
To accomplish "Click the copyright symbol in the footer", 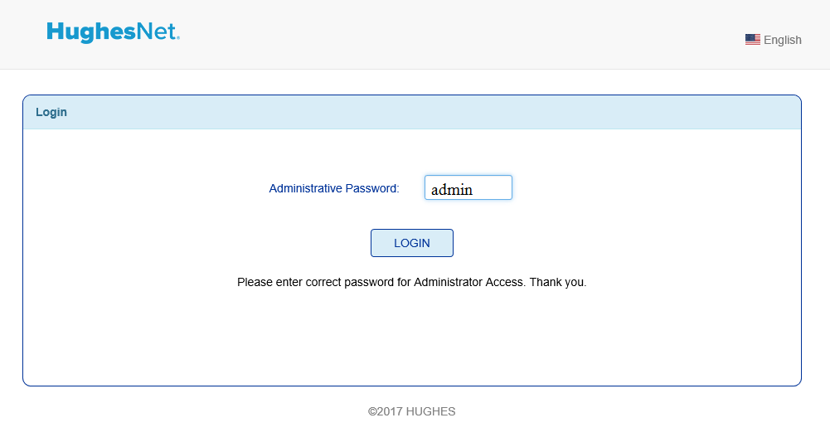I will click(x=372, y=411).
